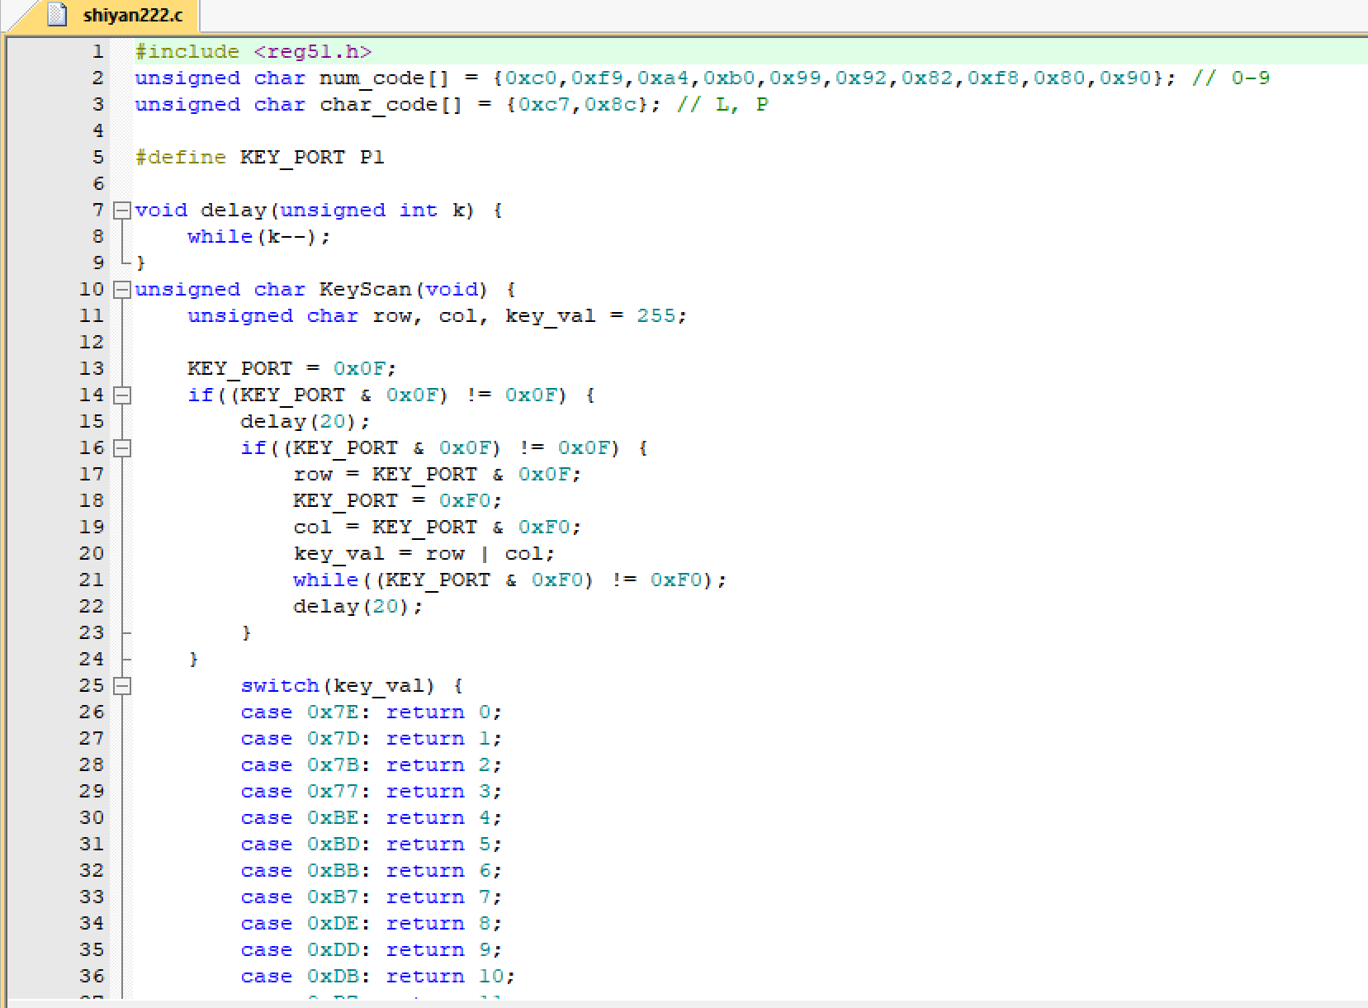The image size is (1368, 1008).
Task: Click 'switch(key_val)' on line 25
Action: click(x=338, y=686)
